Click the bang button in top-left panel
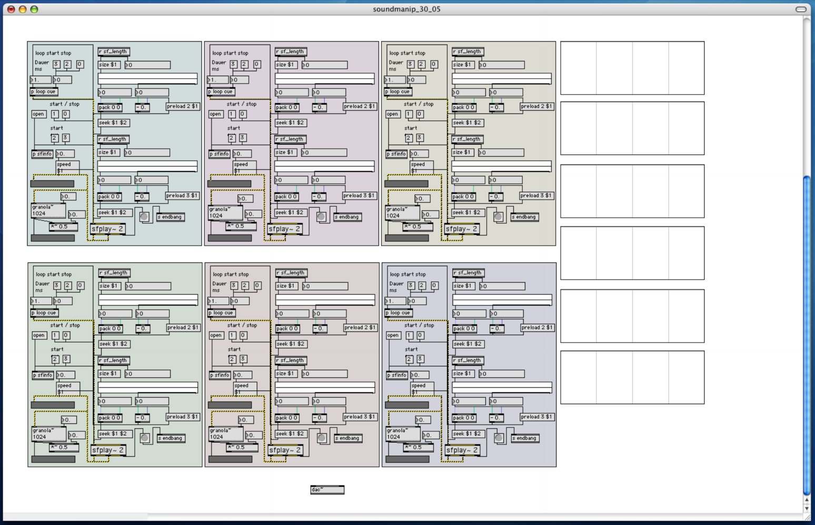 144,217
